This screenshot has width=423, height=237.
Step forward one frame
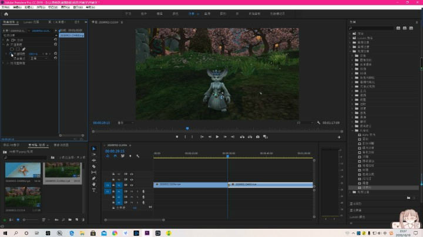click(x=225, y=137)
